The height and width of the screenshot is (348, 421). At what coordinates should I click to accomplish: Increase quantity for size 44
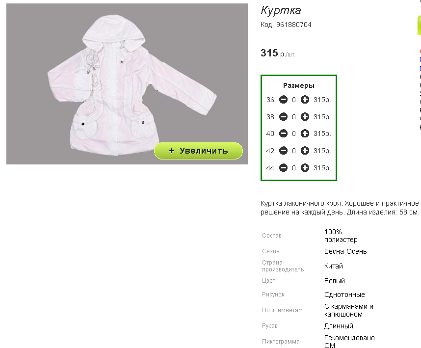click(305, 168)
